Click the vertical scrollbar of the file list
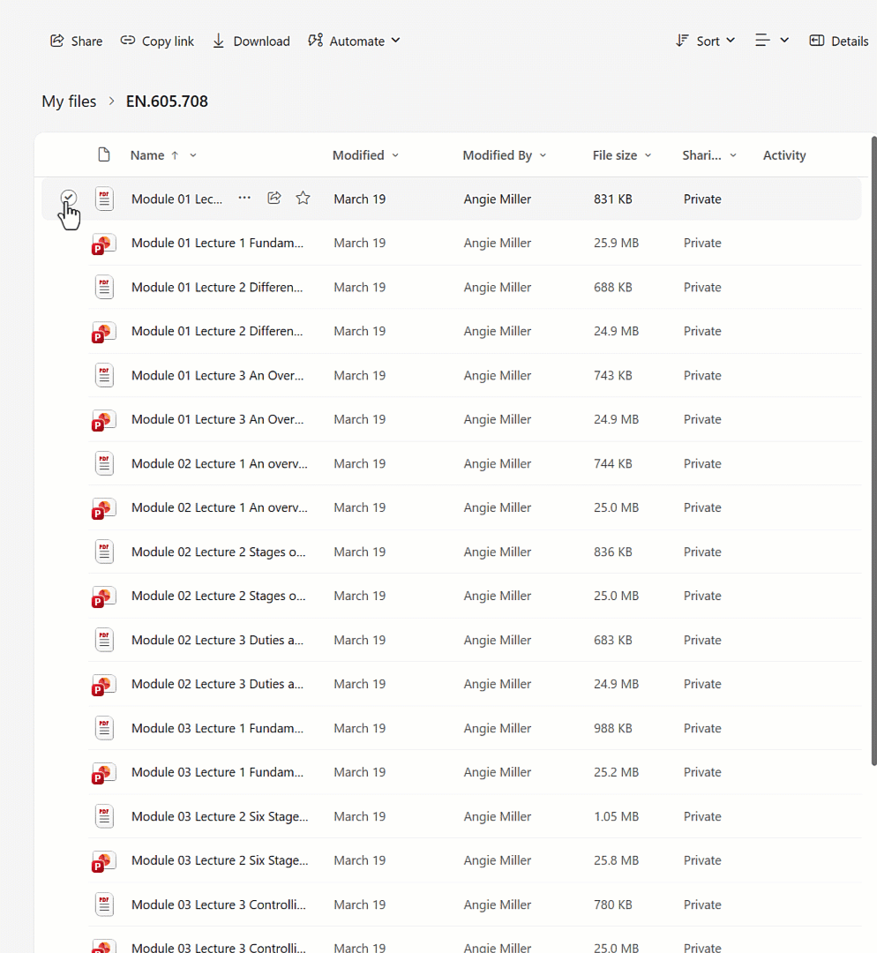Image resolution: width=877 pixels, height=953 pixels. (x=874, y=451)
